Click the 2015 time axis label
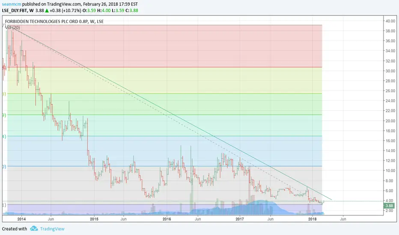Image resolution: width=399 pixels, height=235 pixels. coord(94,219)
